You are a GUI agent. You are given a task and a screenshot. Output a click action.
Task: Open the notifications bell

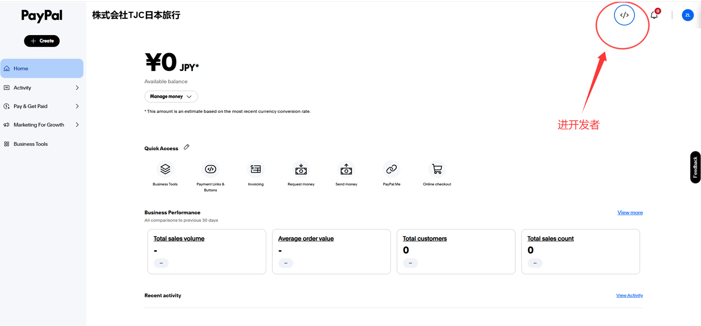[654, 14]
